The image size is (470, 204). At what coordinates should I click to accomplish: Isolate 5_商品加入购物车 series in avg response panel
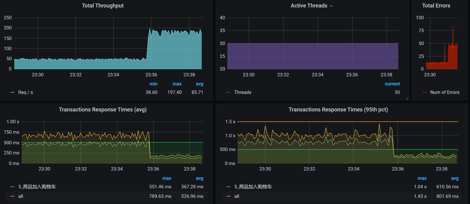pyautogui.click(x=37, y=187)
